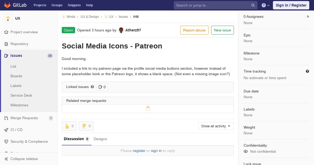Open Issues breadcrumb link
This screenshot has width=314, height=165.
tap(123, 17)
